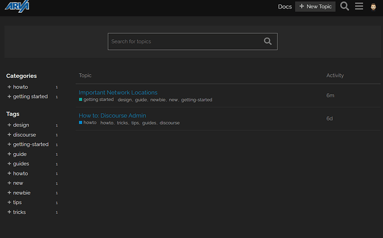Click the Docs link in header
This screenshot has height=238, width=383.
click(285, 7)
